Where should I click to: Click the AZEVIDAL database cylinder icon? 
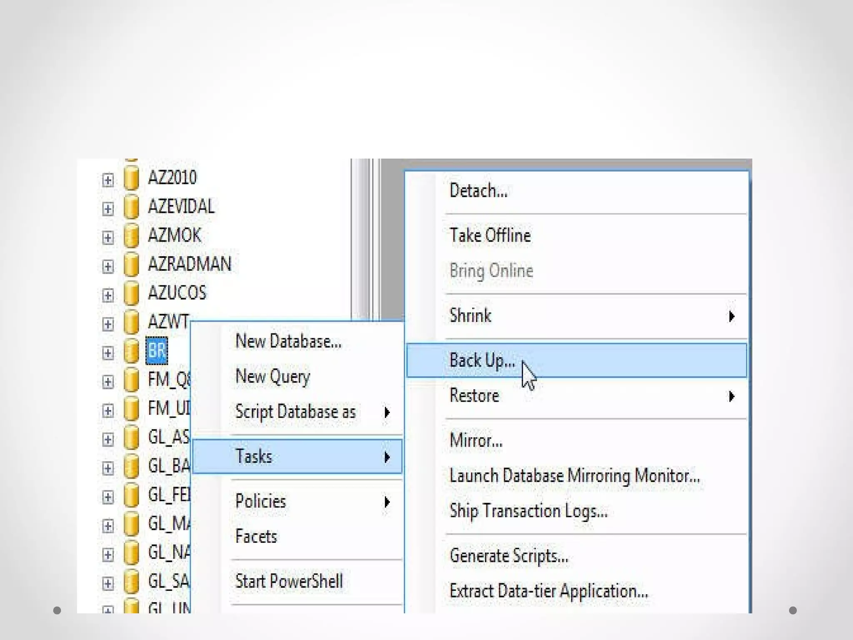131,207
